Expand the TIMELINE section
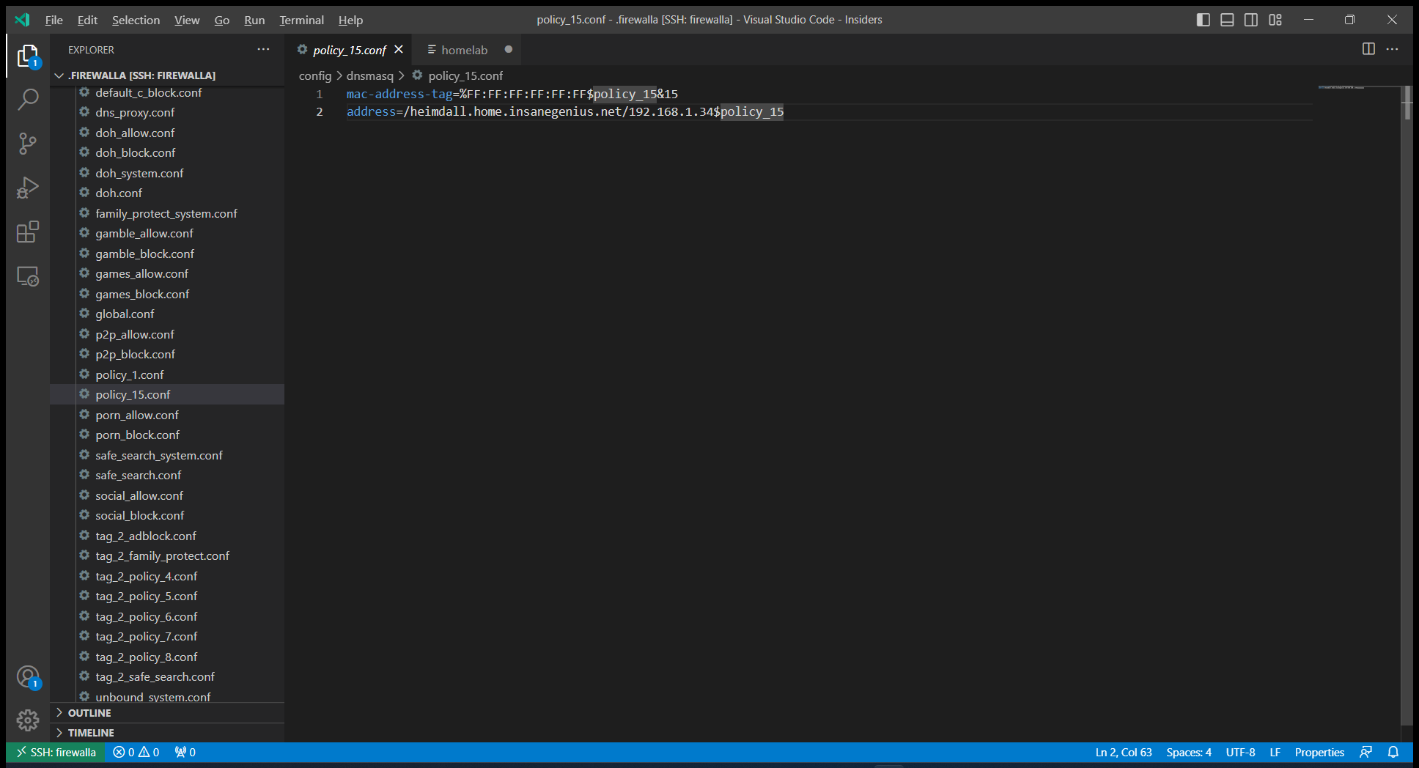The height and width of the screenshot is (768, 1419). (91, 733)
